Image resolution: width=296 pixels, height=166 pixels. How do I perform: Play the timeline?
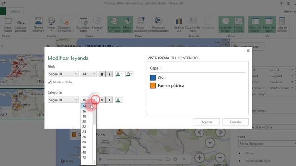point(101,160)
